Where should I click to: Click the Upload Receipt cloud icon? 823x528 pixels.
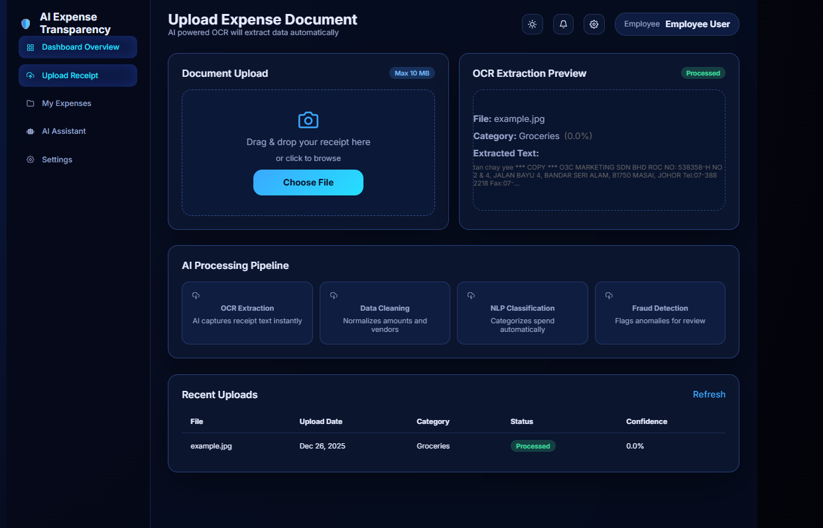(31, 76)
